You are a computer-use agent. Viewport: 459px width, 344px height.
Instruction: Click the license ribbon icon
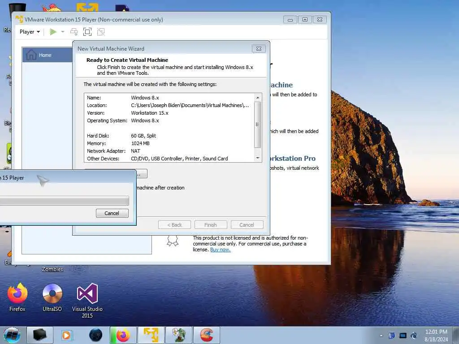tap(173, 241)
